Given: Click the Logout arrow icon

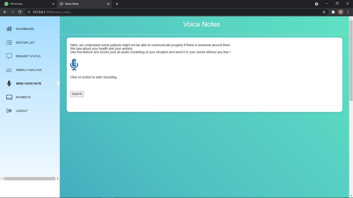Looking at the screenshot, I should pos(9,111).
